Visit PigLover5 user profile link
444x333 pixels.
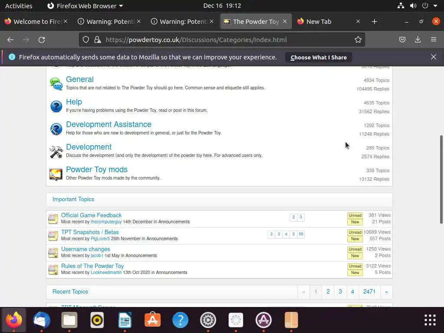coord(100,239)
